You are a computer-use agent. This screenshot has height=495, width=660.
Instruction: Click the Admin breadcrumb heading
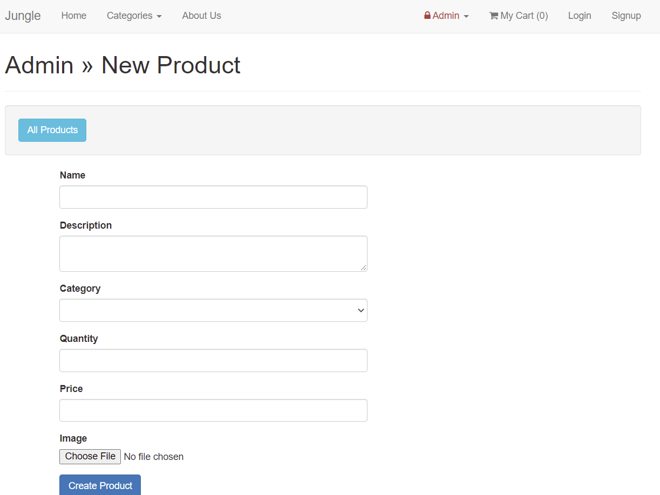[39, 65]
